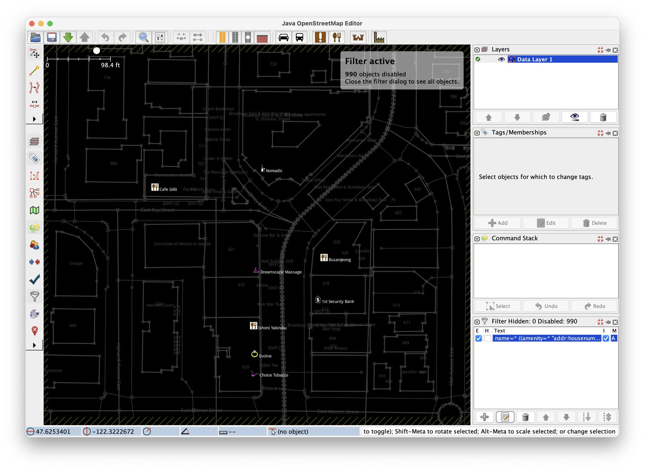Toggle the tags tag-icon panel in sidebar

click(35, 158)
